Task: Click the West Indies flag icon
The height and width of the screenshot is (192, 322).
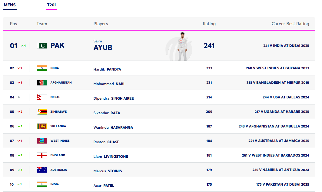Action: coord(42,141)
